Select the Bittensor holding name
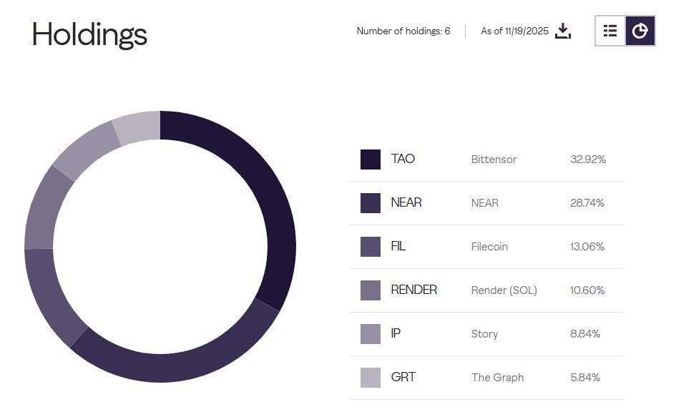681x412 pixels. [x=494, y=160]
